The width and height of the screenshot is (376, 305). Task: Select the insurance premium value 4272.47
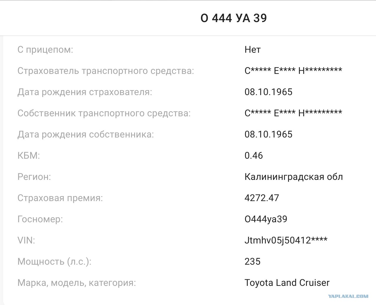point(262,198)
